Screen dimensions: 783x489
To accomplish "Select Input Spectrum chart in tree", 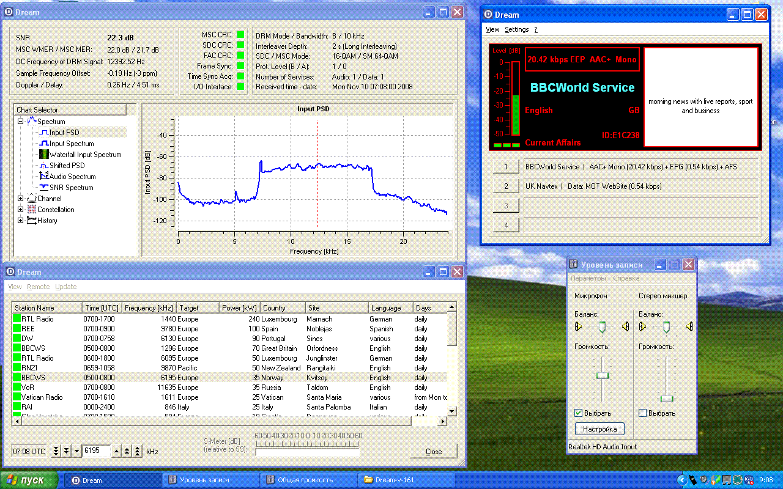I will tap(71, 144).
